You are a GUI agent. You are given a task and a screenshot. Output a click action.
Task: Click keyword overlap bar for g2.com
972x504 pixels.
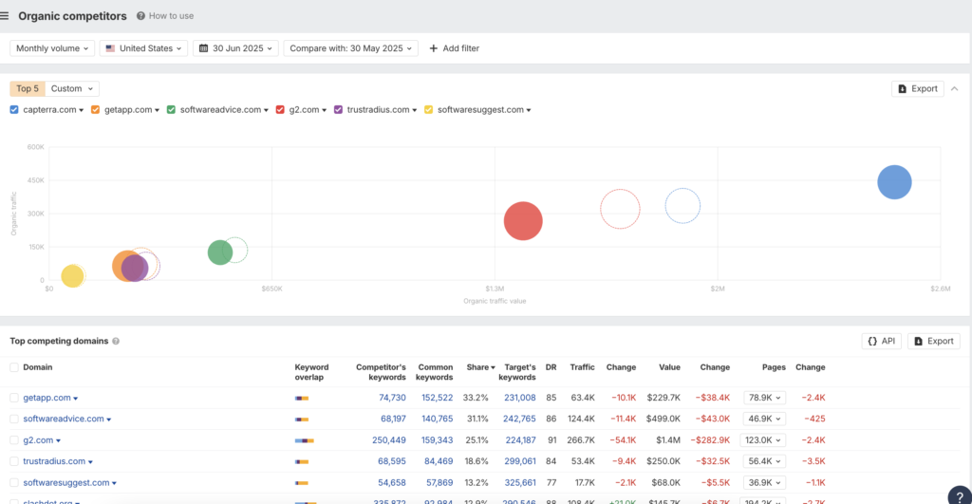click(x=304, y=440)
